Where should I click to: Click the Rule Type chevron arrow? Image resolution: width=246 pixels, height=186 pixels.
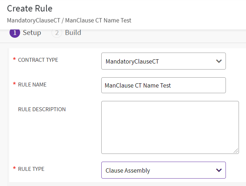218,170
